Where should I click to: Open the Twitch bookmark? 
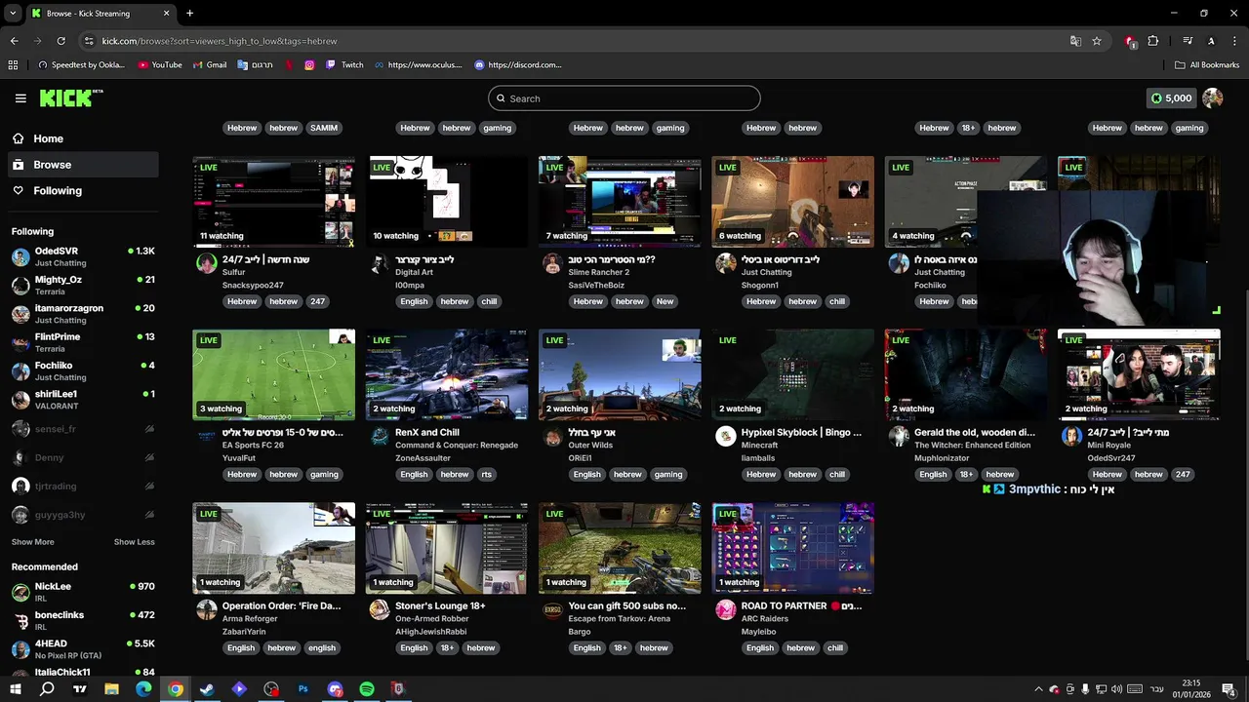pyautogui.click(x=344, y=65)
